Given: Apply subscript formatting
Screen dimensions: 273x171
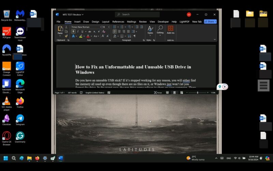Looking at the screenshot, I should click(x=95, y=31).
